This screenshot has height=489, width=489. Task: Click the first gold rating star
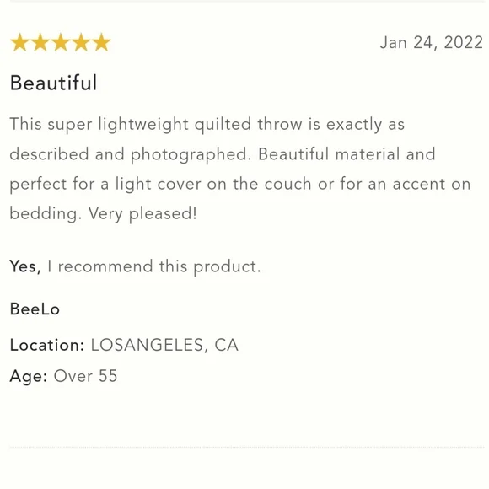pos(20,42)
